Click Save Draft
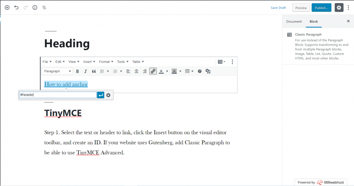This screenshot has width=354, height=186. pyautogui.click(x=278, y=8)
